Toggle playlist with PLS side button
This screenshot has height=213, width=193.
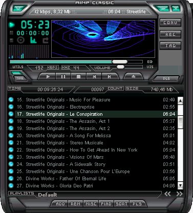[166, 78]
